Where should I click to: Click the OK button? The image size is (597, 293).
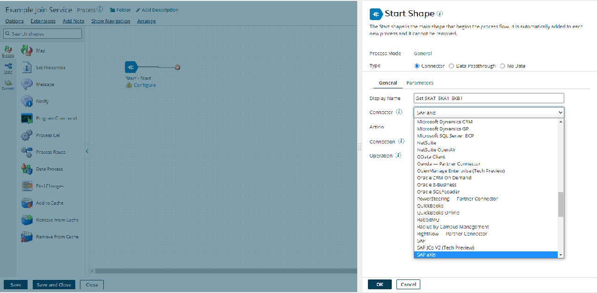click(x=379, y=284)
